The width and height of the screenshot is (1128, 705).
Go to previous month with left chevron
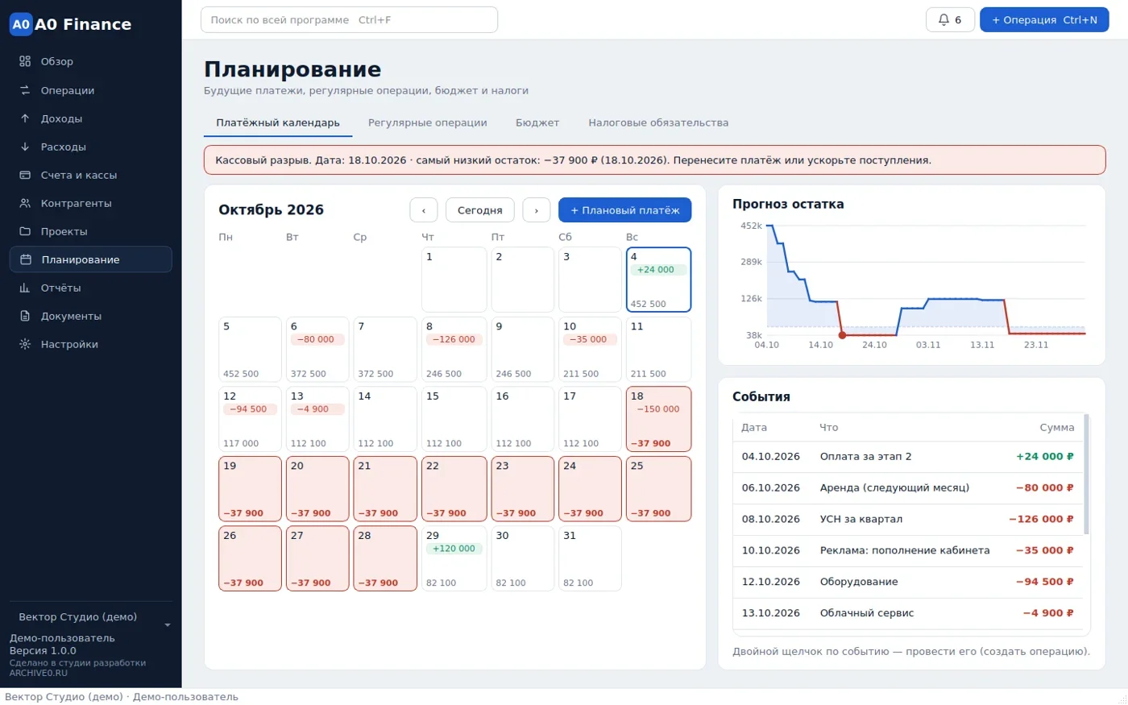pyautogui.click(x=424, y=209)
